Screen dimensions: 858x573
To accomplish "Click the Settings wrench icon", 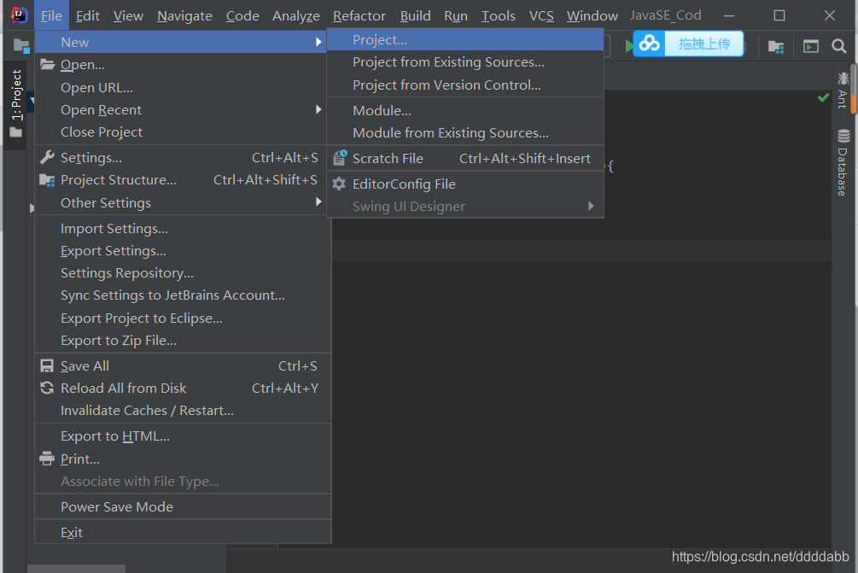I will point(47,157).
